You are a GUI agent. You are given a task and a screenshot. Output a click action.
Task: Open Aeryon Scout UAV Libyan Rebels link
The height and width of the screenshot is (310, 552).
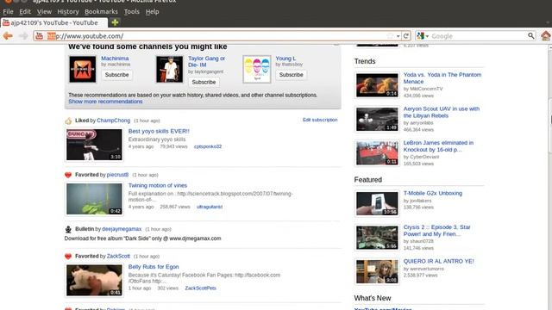(x=442, y=112)
